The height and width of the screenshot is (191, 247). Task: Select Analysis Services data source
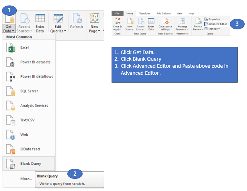click(x=29, y=106)
